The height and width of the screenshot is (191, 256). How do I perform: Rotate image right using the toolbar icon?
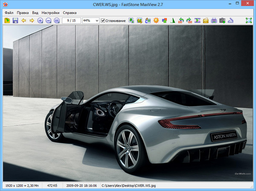coord(189,21)
